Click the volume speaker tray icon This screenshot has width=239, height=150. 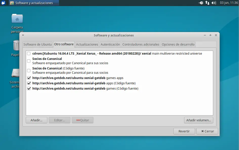tap(214, 3)
